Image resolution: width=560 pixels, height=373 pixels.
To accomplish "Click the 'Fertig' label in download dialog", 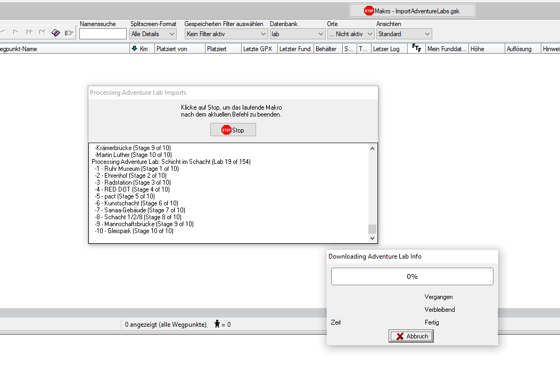I will tap(432, 322).
